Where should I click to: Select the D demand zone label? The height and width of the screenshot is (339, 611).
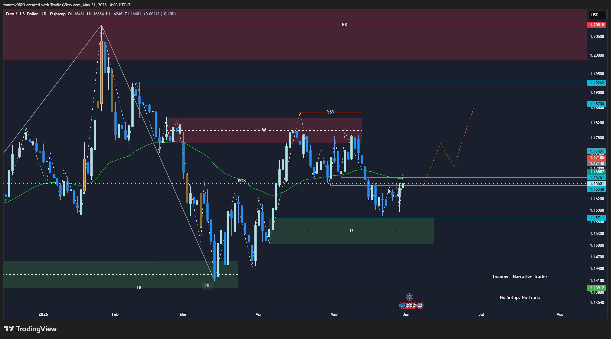[351, 230]
